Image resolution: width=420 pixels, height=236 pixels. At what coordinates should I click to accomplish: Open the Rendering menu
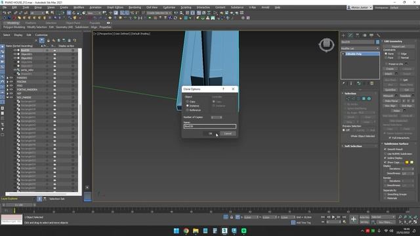[135, 7]
